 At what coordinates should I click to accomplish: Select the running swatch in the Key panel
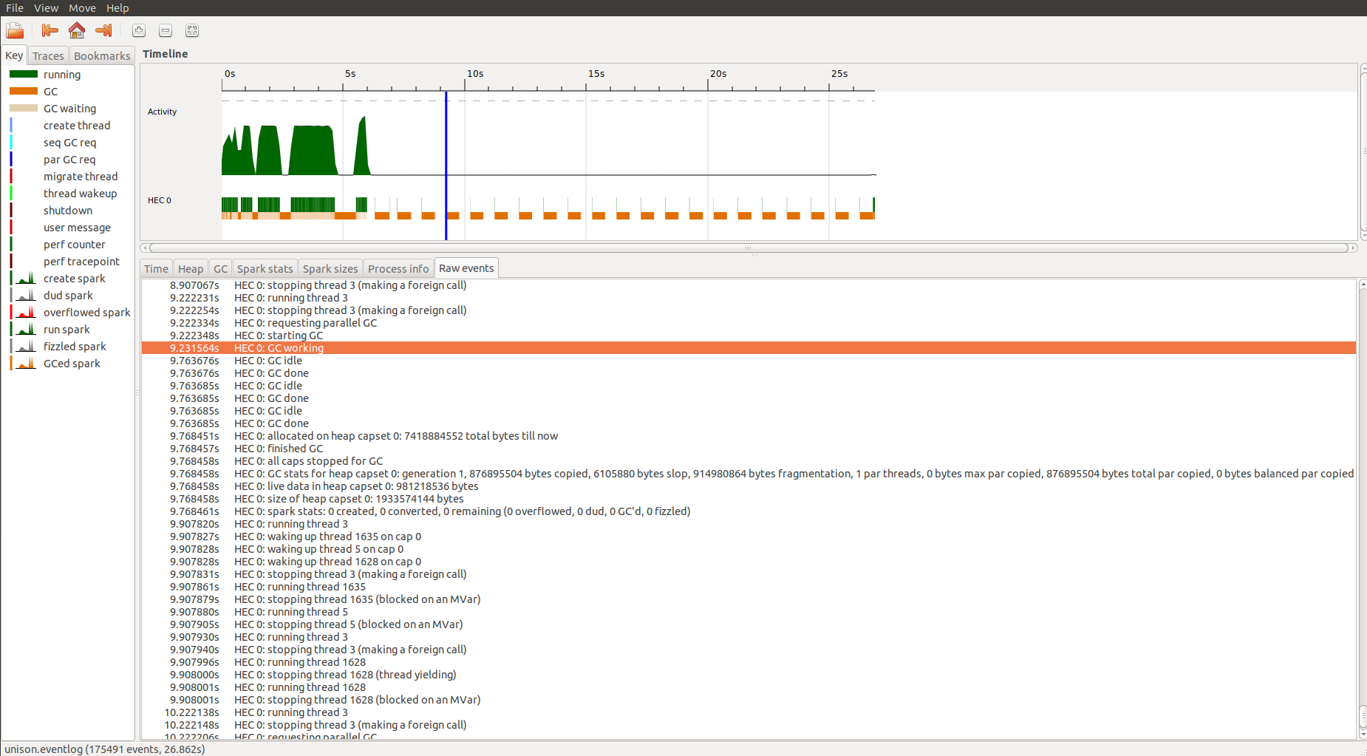click(63, 74)
